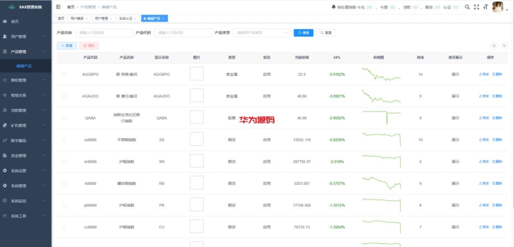Check the cu8888 row checkbox
Viewport: 514px width, 247px height.
[x=64, y=227]
